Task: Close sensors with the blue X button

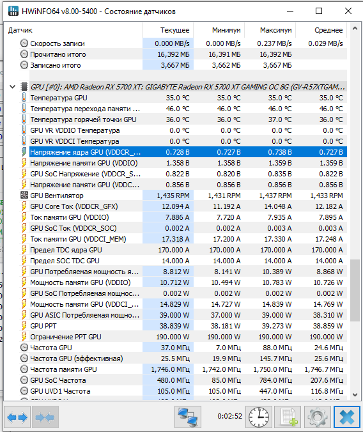Action: coord(347,417)
